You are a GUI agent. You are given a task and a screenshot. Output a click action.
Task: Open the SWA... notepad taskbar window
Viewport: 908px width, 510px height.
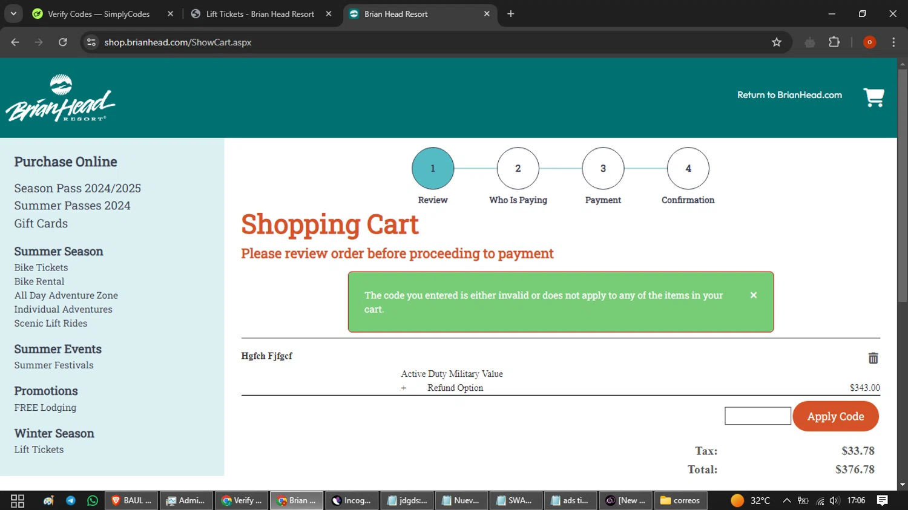(516, 500)
